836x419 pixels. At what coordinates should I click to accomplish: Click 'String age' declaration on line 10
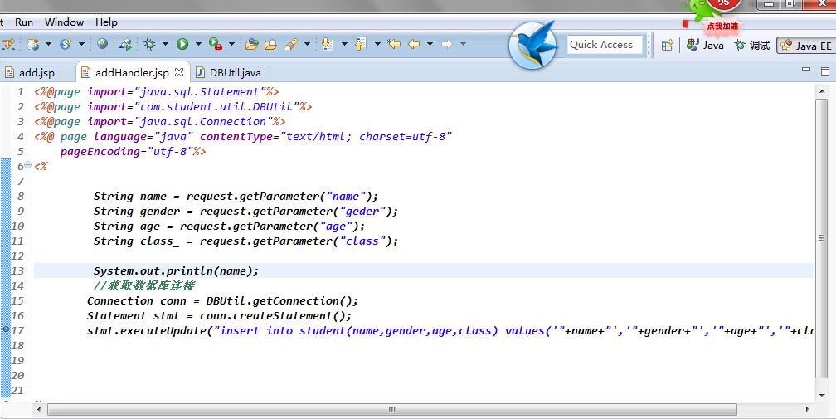[127, 226]
